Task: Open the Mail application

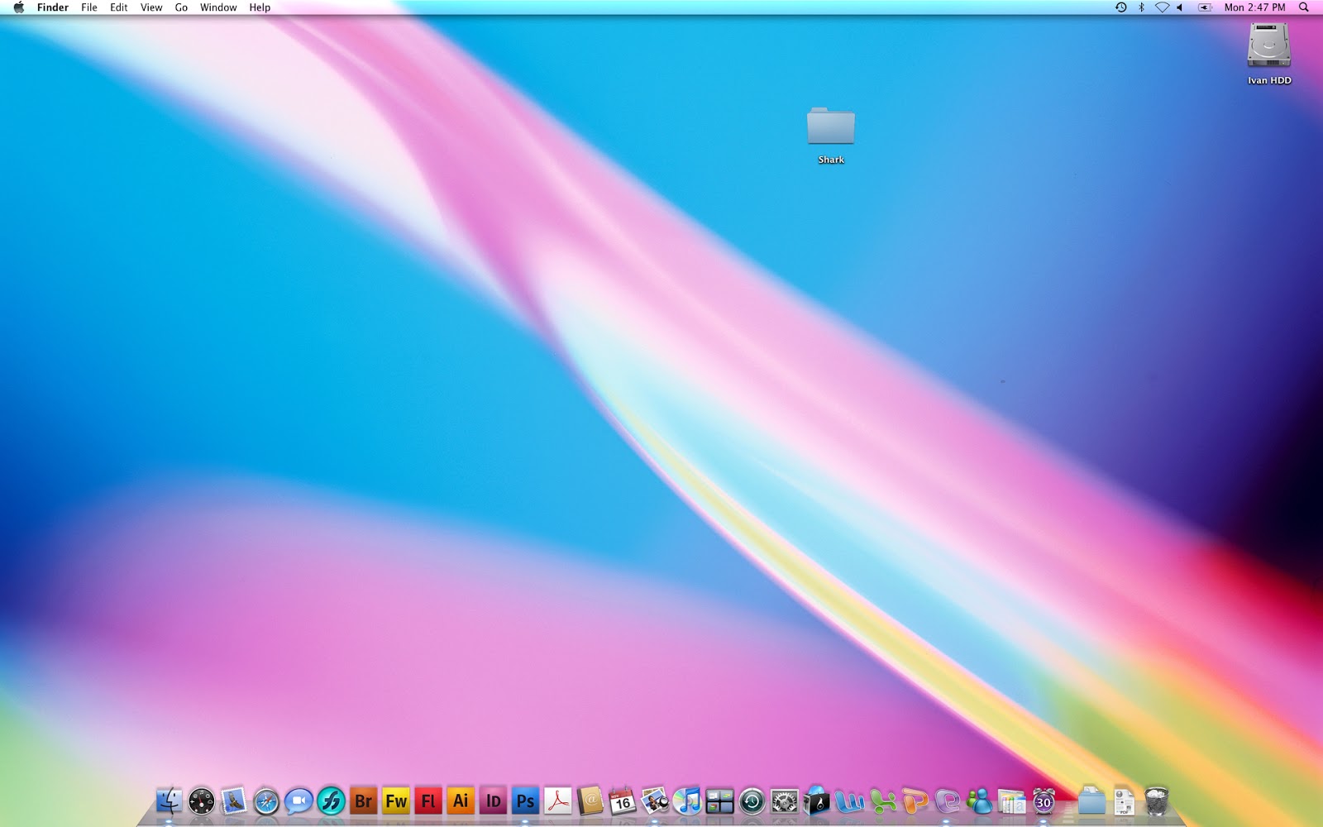Action: pyautogui.click(x=235, y=801)
